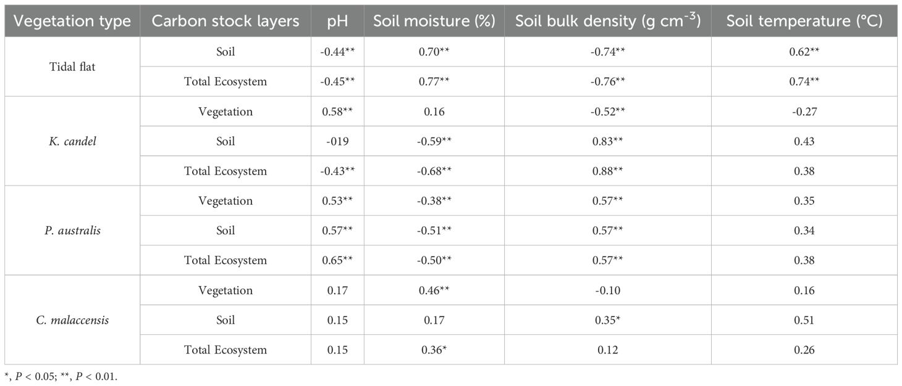This screenshot has height=386, width=902.
Task: Select the -019 pH value cell
Action: pos(337,141)
